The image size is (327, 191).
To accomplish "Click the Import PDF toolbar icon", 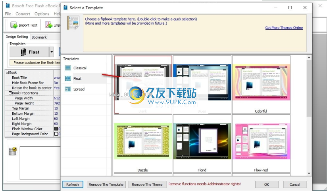I will tap(49, 25).
